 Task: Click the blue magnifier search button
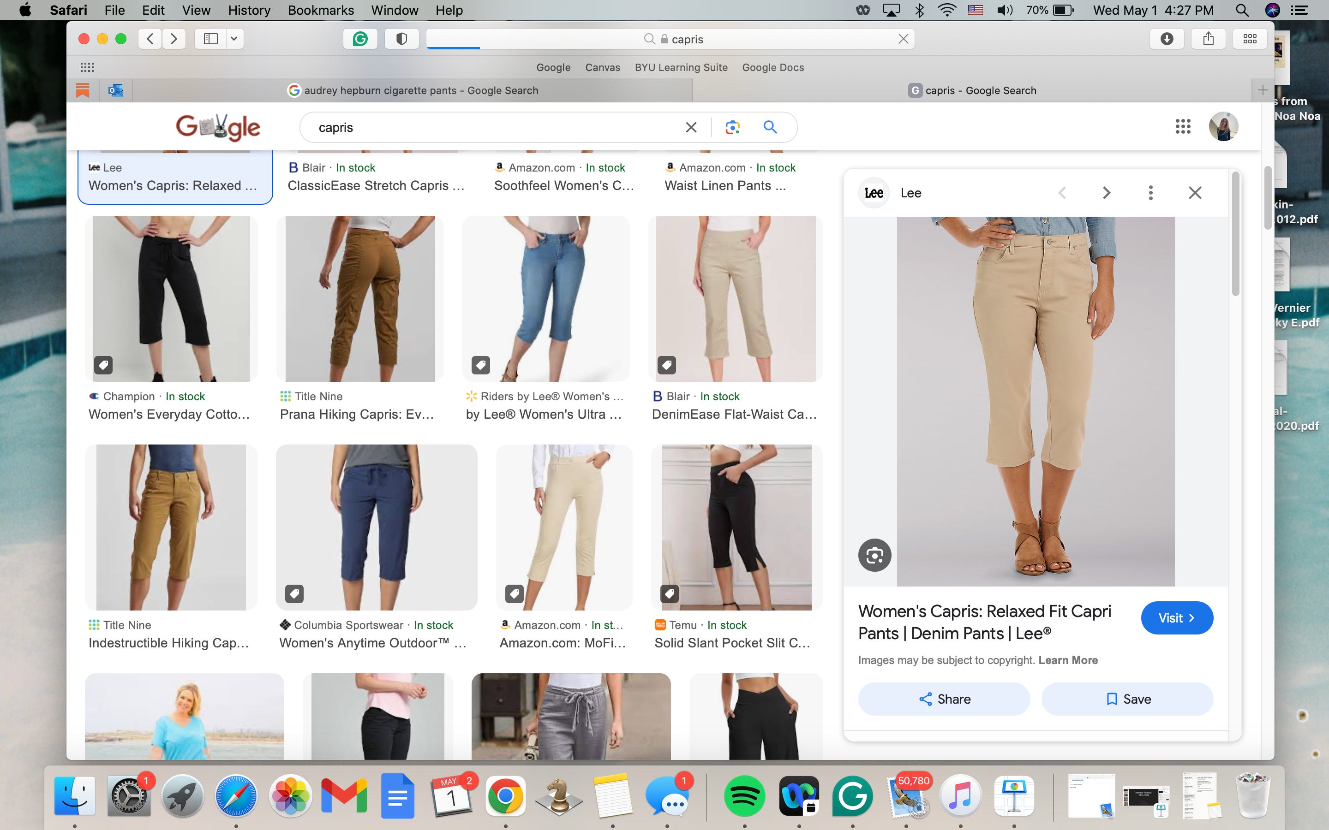pyautogui.click(x=770, y=127)
